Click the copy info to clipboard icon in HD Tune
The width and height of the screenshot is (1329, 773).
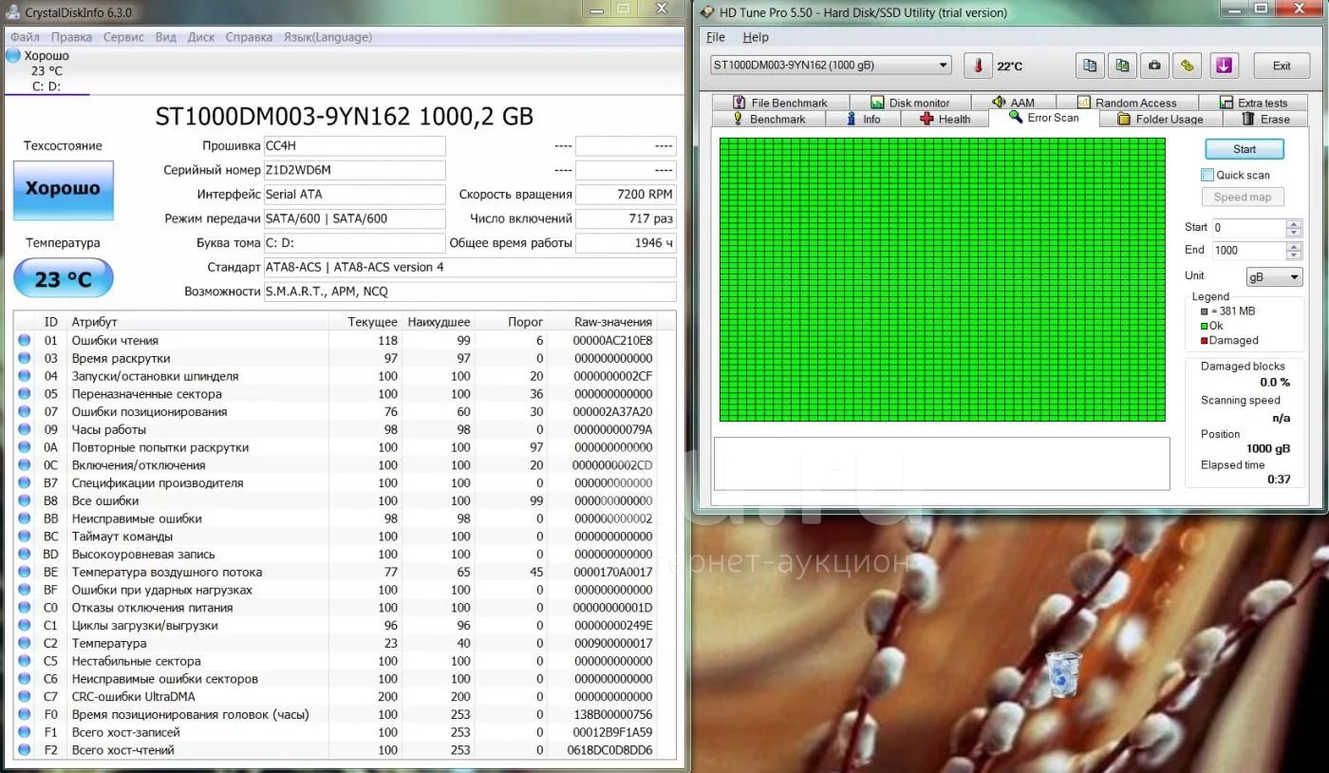[1090, 66]
